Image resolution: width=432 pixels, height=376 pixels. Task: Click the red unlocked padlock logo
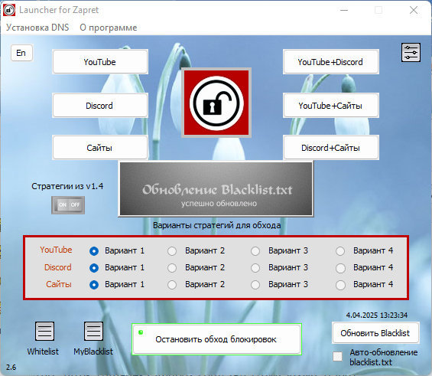point(216,103)
